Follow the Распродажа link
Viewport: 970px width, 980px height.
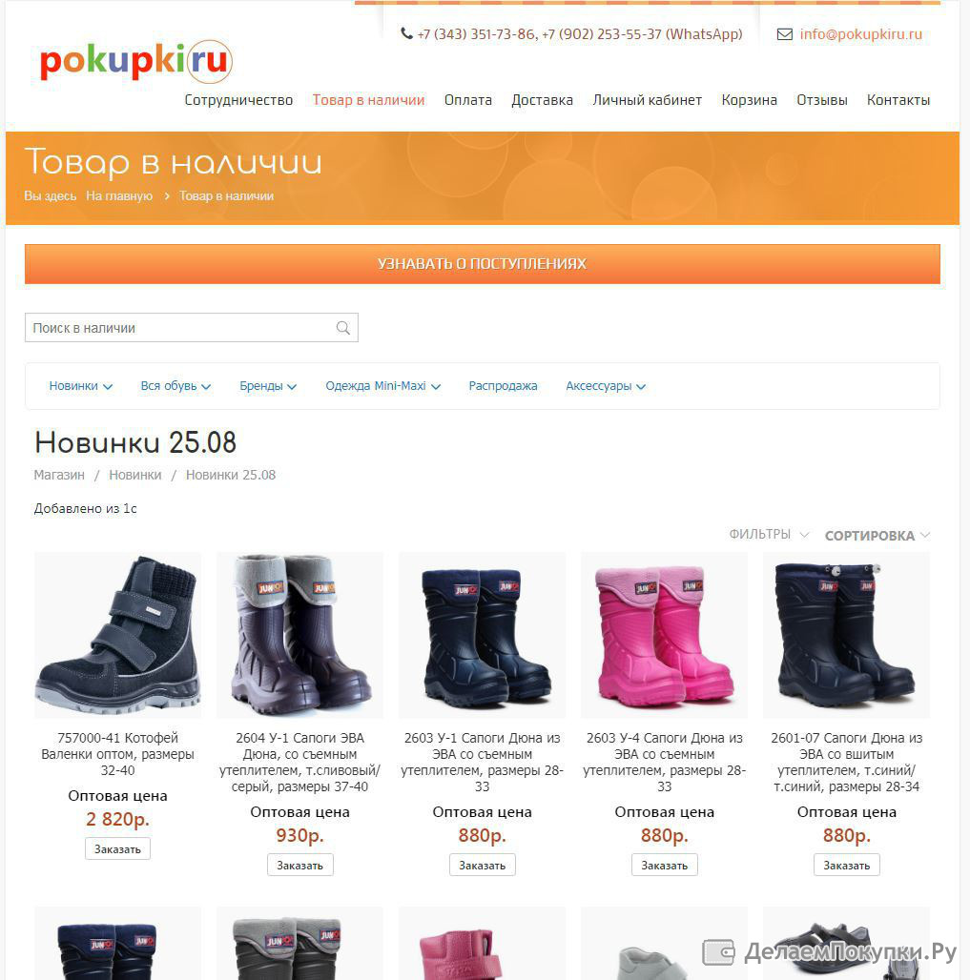(x=503, y=386)
